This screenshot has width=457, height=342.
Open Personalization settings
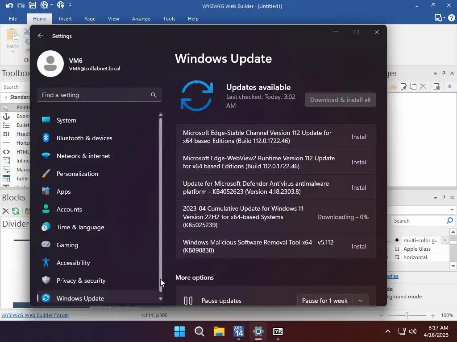click(98, 174)
